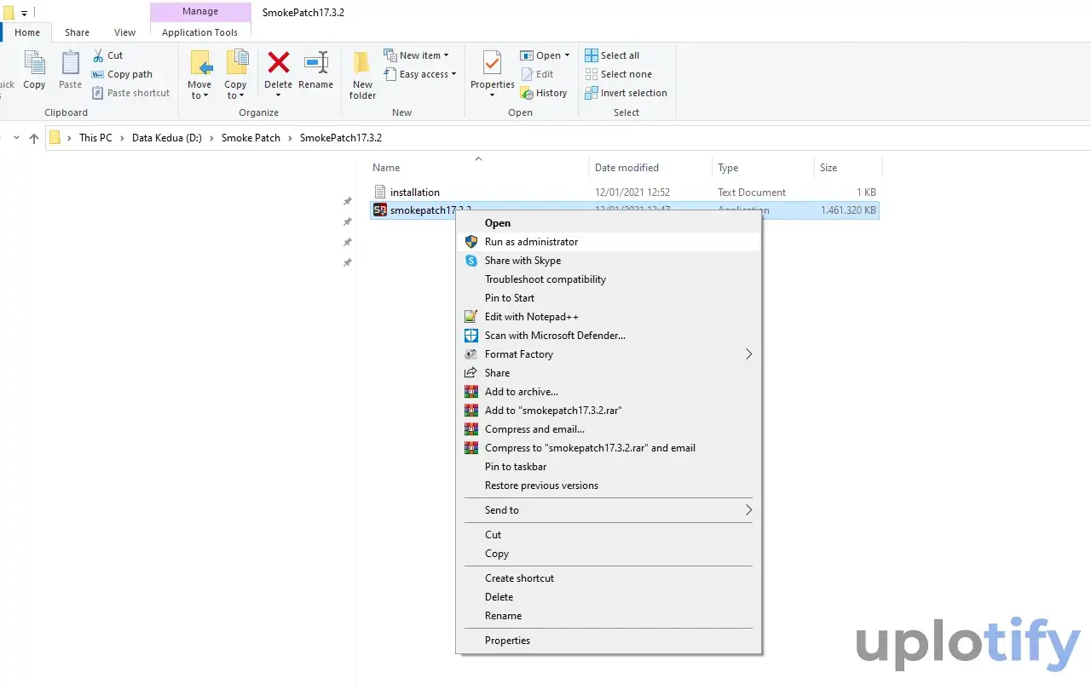The height and width of the screenshot is (684, 1091).
Task: Switch to the Home ribbon tab
Action: pos(27,32)
